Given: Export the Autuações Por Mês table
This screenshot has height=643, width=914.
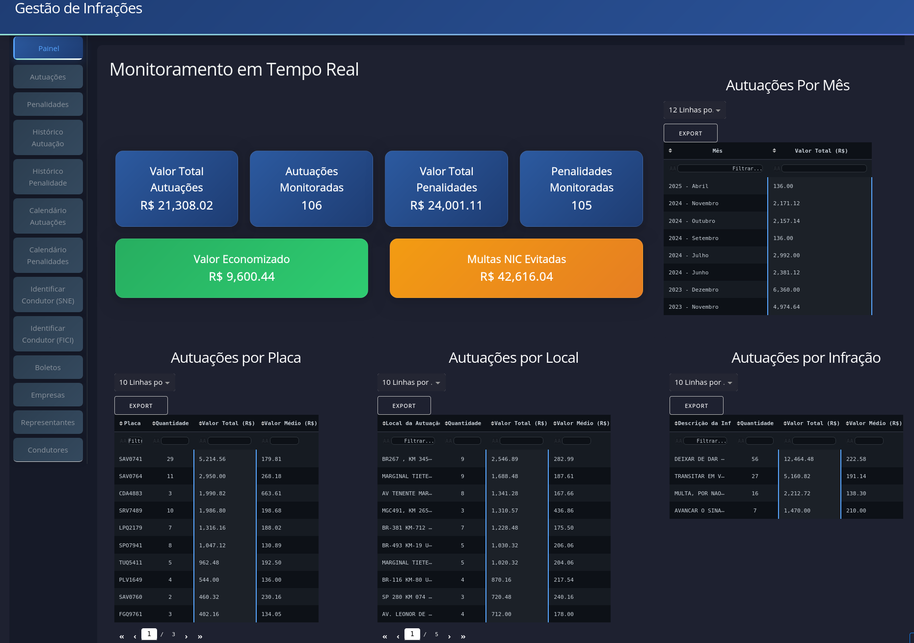Looking at the screenshot, I should coord(690,134).
